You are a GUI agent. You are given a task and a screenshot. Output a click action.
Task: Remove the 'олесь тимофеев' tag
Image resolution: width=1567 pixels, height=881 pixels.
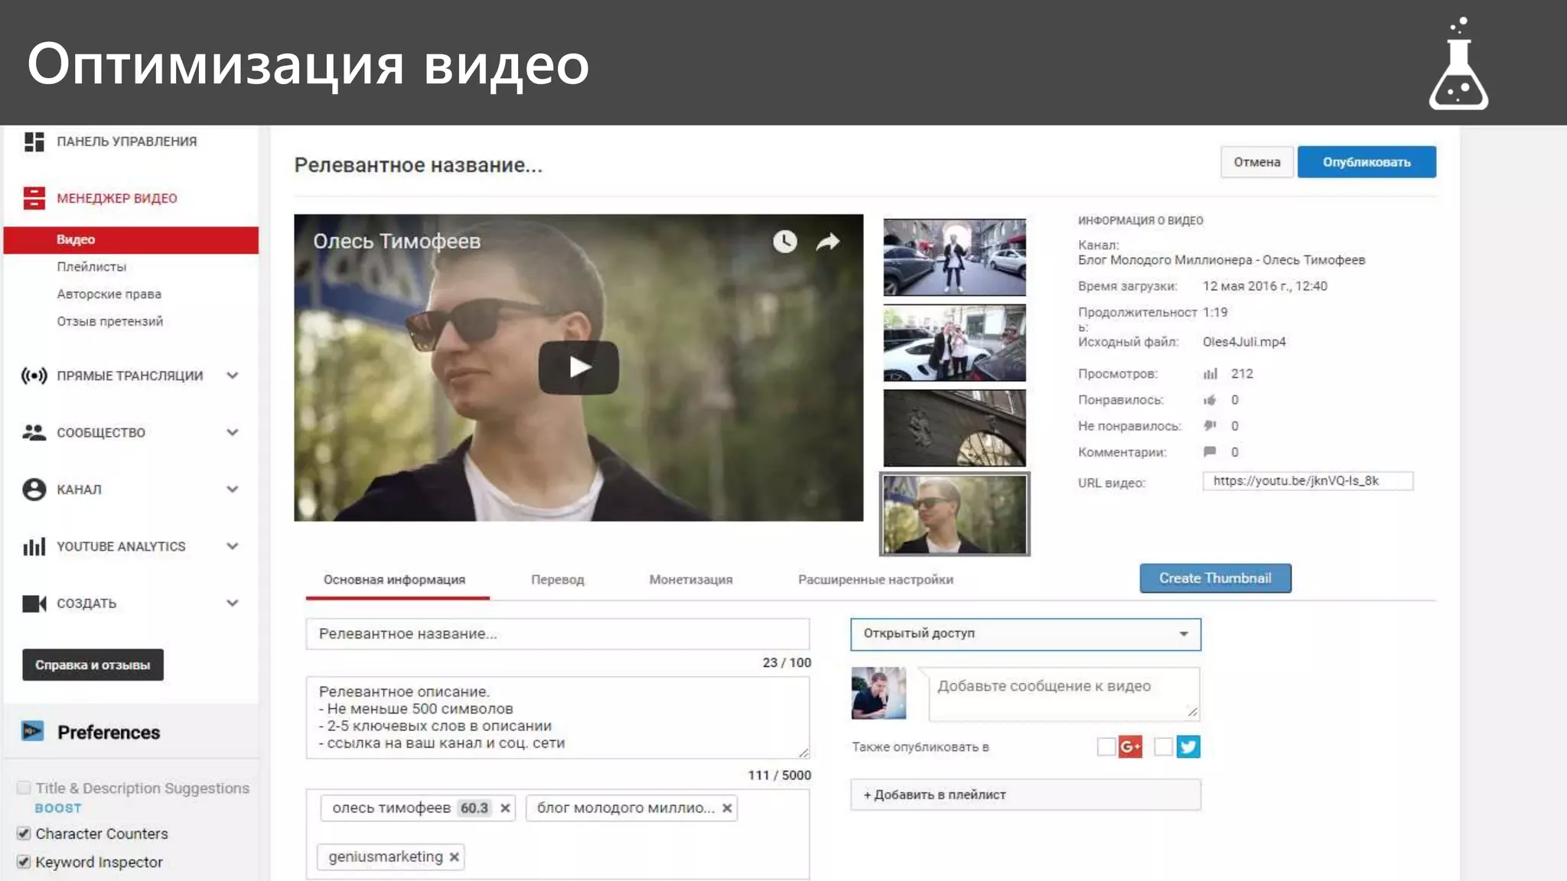[x=505, y=808]
